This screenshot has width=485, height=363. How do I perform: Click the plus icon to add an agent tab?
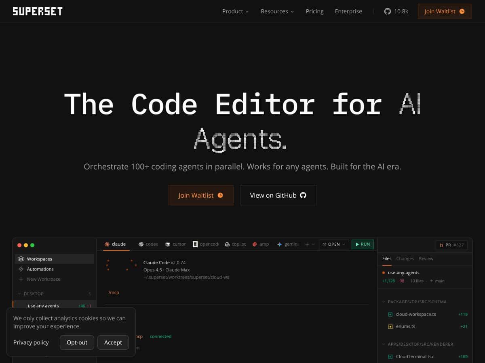pos(307,244)
